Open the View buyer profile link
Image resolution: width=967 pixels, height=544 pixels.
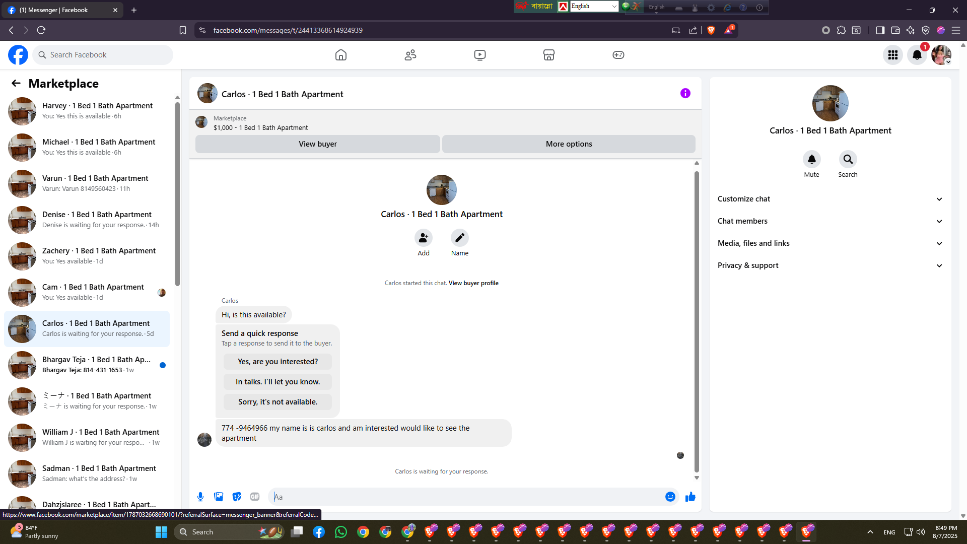click(x=473, y=283)
